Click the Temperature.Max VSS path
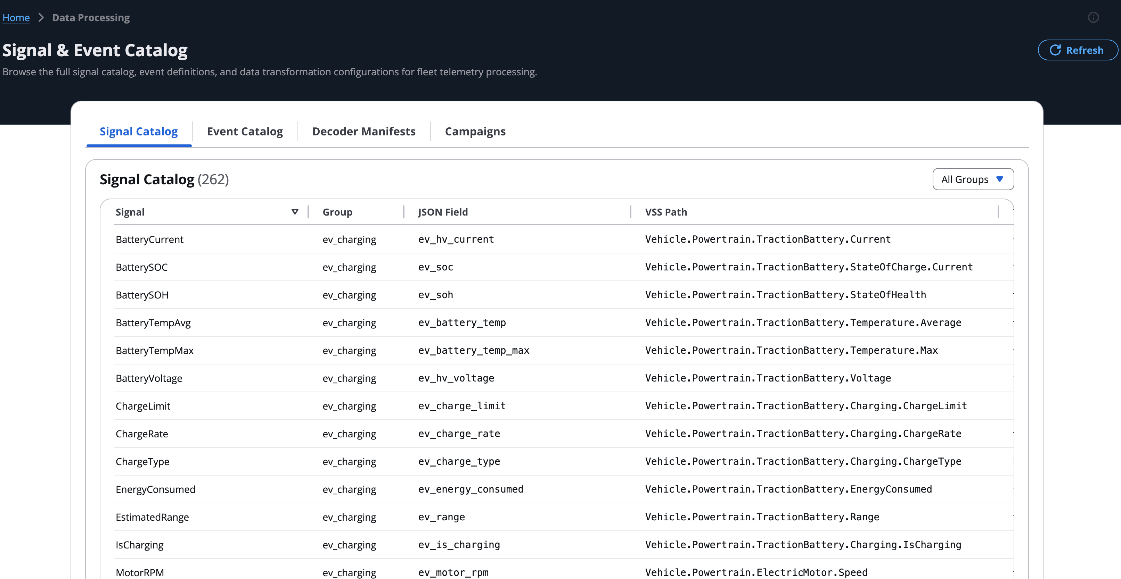 coord(791,350)
